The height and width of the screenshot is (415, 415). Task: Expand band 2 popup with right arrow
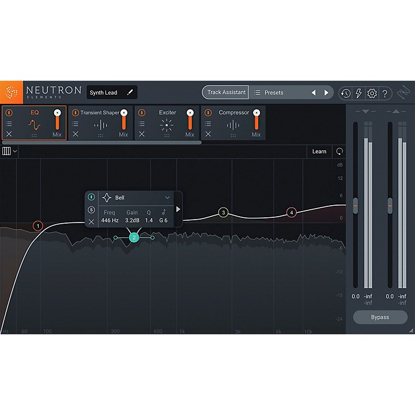point(178,209)
